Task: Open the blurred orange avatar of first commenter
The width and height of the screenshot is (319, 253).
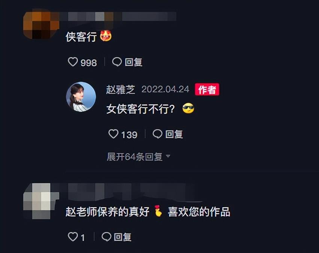Action: click(x=41, y=25)
